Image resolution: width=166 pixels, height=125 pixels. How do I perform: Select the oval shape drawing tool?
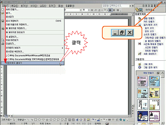point(39,120)
